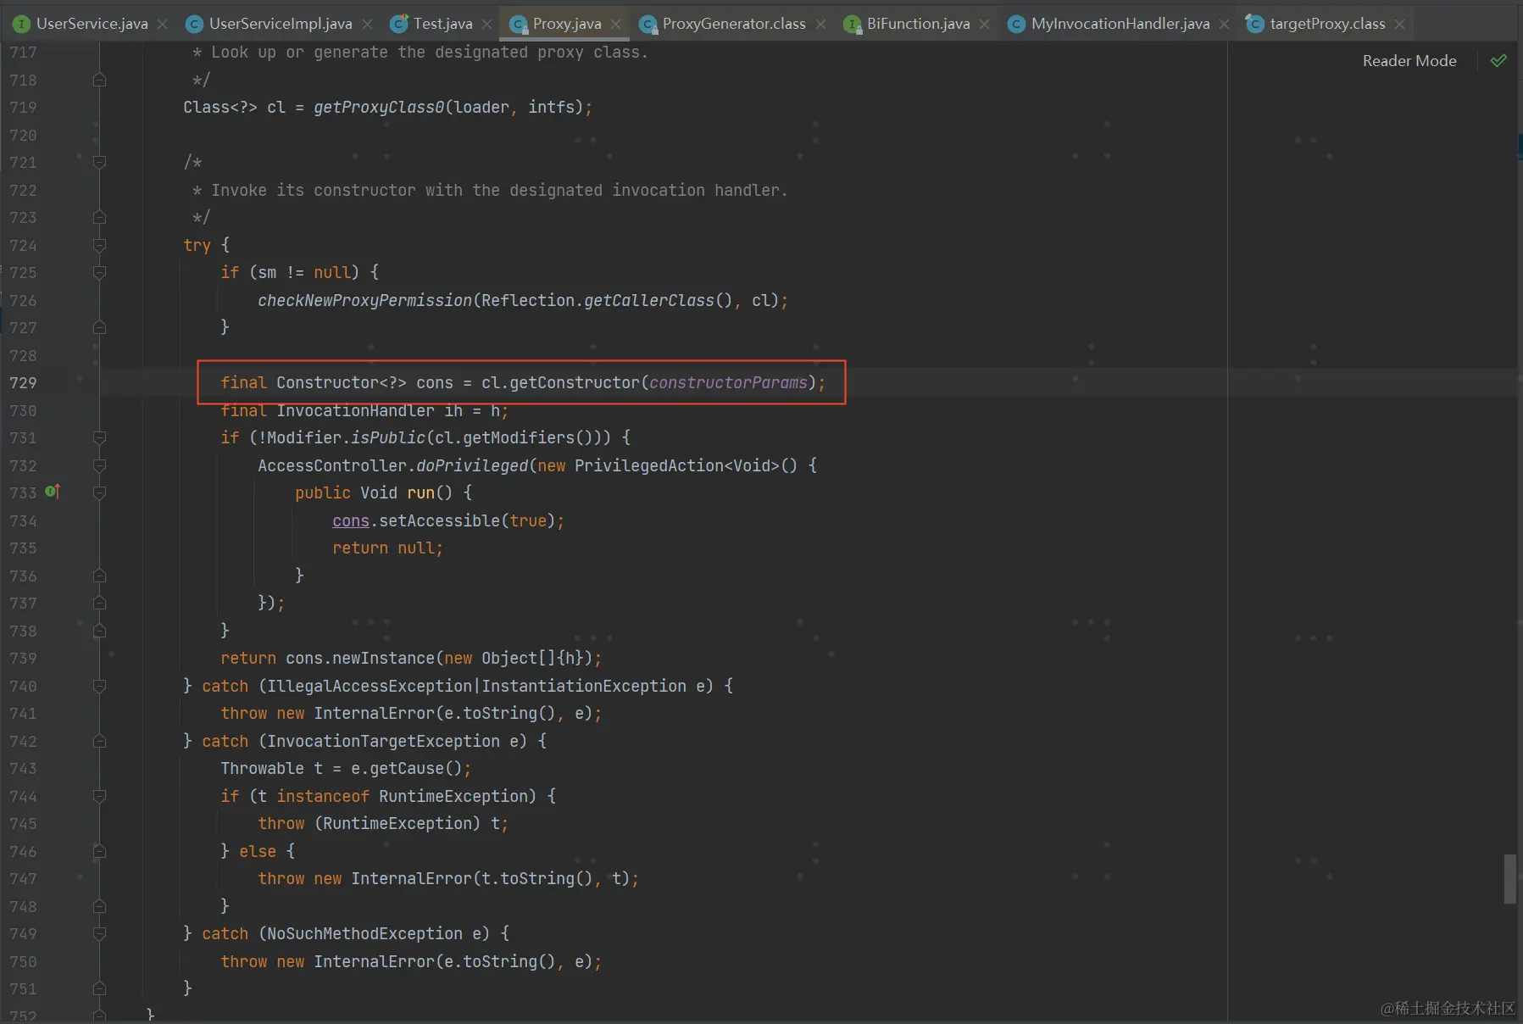The image size is (1523, 1024).
Task: Close the MyInvocationHandler.java tab
Action: (x=1225, y=24)
